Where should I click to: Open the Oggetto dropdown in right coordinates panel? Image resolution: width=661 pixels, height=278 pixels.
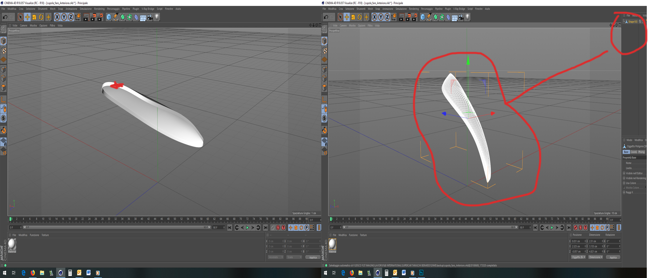pyautogui.click(x=578, y=257)
